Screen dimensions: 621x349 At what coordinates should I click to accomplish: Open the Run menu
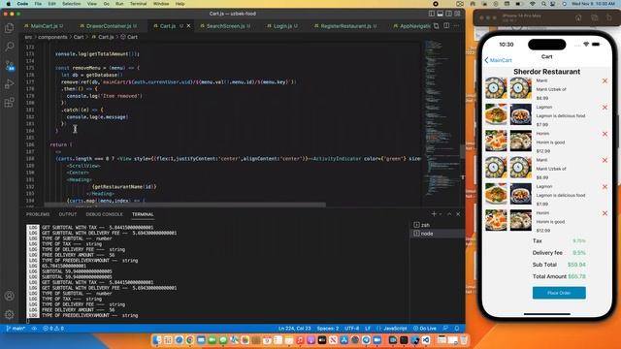pyautogui.click(x=119, y=4)
